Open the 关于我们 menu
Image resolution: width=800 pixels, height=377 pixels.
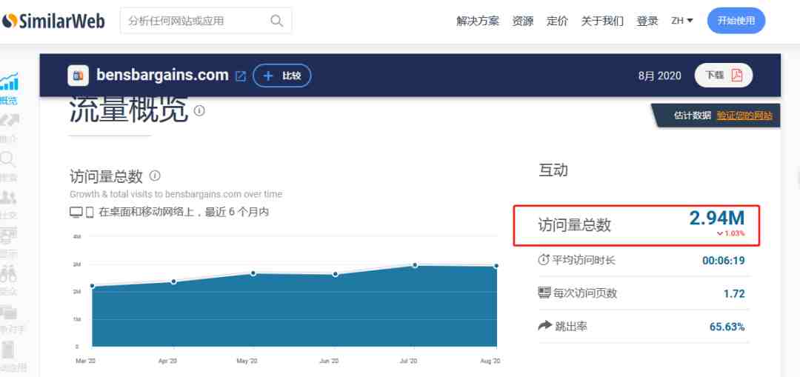(602, 21)
